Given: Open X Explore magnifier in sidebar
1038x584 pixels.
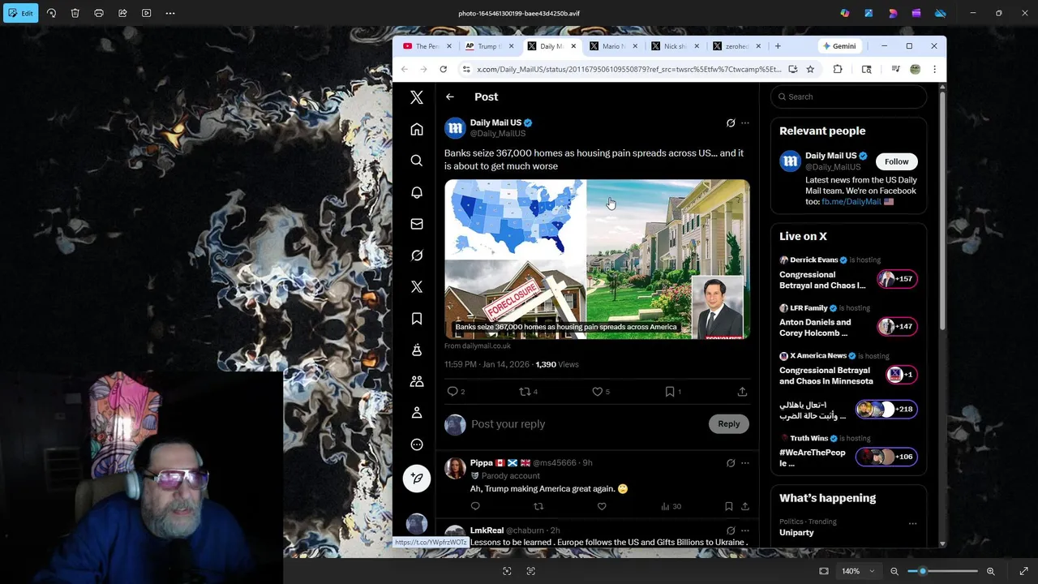Looking at the screenshot, I should [x=417, y=161].
